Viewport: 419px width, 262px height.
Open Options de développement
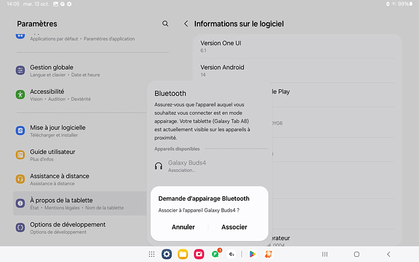click(80, 228)
